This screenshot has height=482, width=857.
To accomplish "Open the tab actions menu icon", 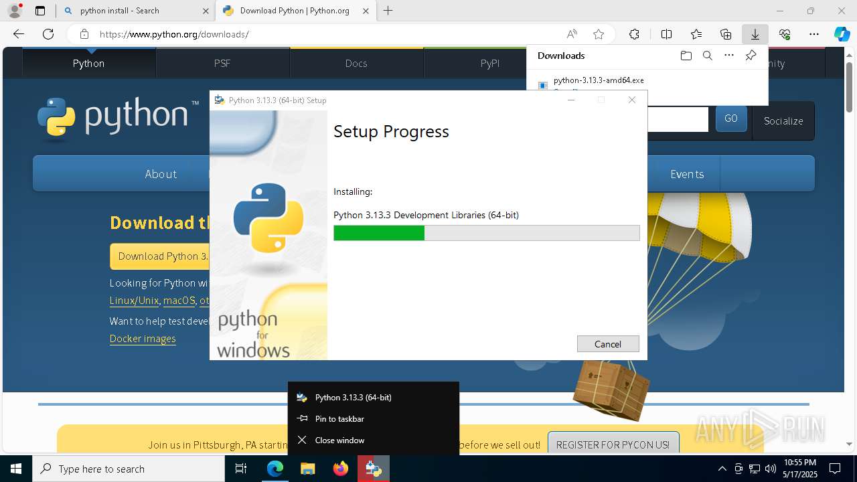I will click(40, 11).
